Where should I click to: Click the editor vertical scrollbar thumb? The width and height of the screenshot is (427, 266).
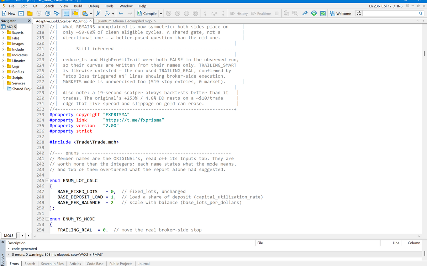coord(424,54)
